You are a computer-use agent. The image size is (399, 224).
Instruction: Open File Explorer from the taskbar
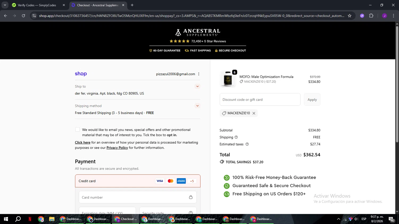(52, 219)
